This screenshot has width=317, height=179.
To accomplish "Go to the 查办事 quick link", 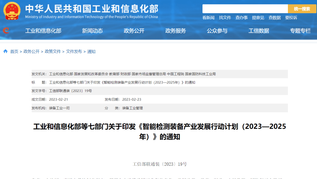I will [x=241, y=18].
